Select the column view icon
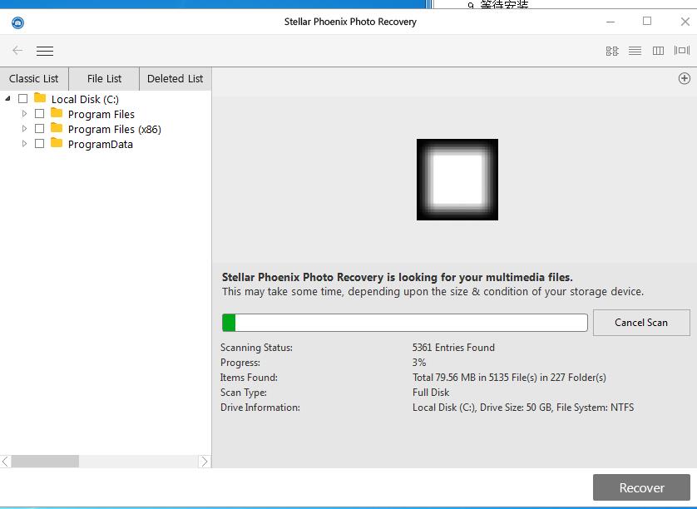The width and height of the screenshot is (697, 509). point(658,51)
